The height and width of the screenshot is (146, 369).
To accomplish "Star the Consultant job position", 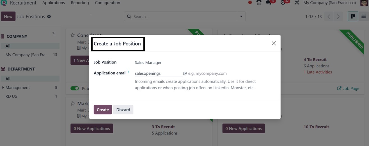I will (73, 35).
